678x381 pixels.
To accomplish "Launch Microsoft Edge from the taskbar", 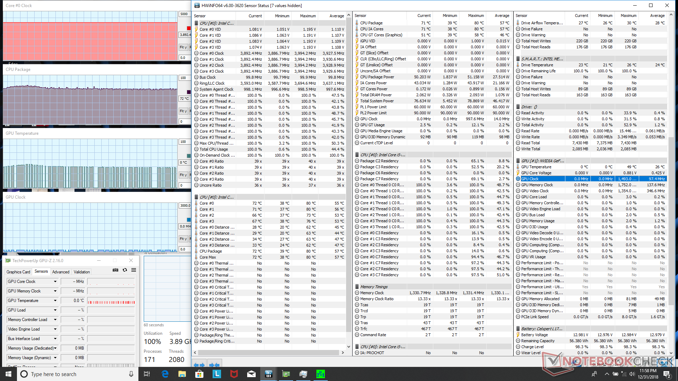I will pyautogui.click(x=165, y=374).
